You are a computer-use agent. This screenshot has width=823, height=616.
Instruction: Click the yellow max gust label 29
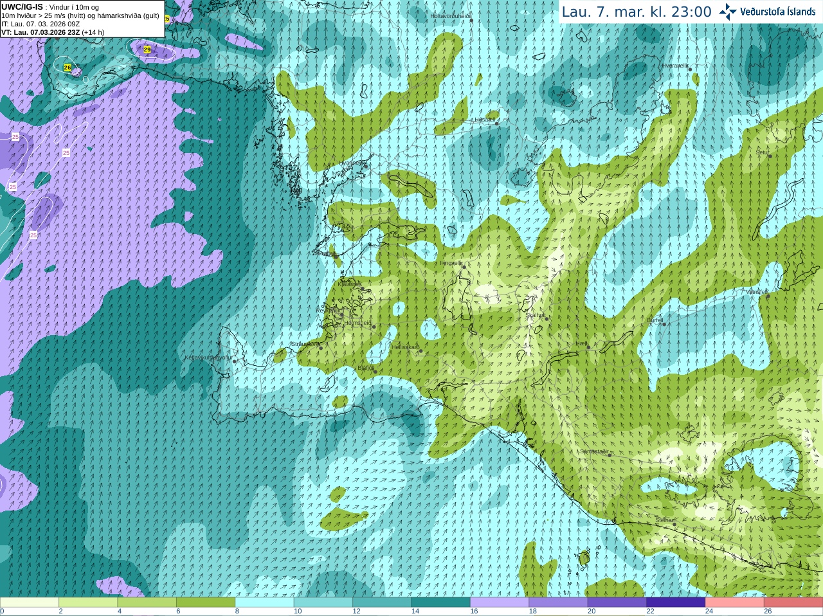[x=147, y=50]
